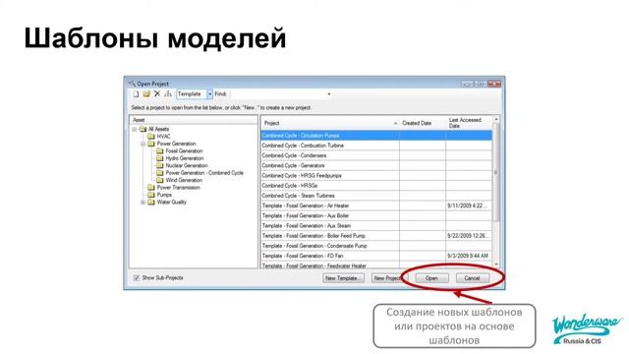This screenshot has height=354, width=629.
Task: Select the Power Transmission folder icon
Action: click(151, 188)
